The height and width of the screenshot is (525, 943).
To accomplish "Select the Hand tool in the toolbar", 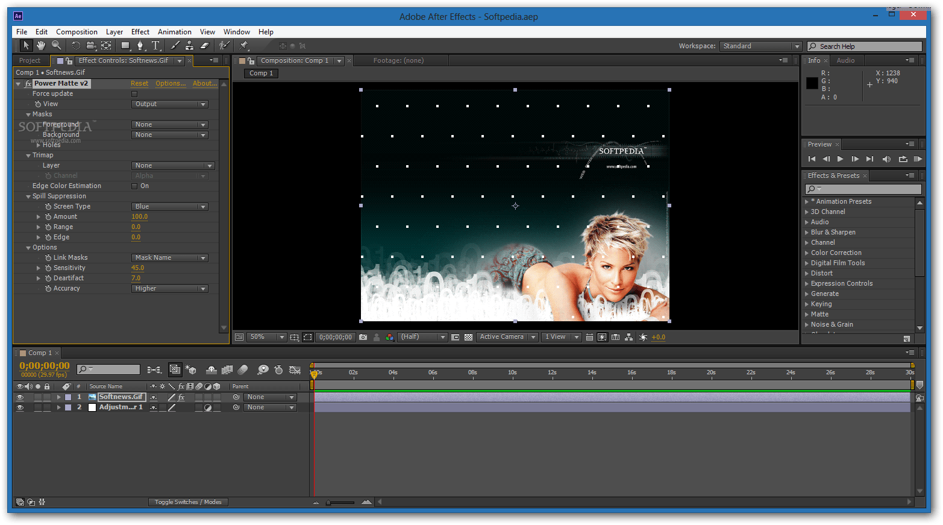I will [41, 45].
